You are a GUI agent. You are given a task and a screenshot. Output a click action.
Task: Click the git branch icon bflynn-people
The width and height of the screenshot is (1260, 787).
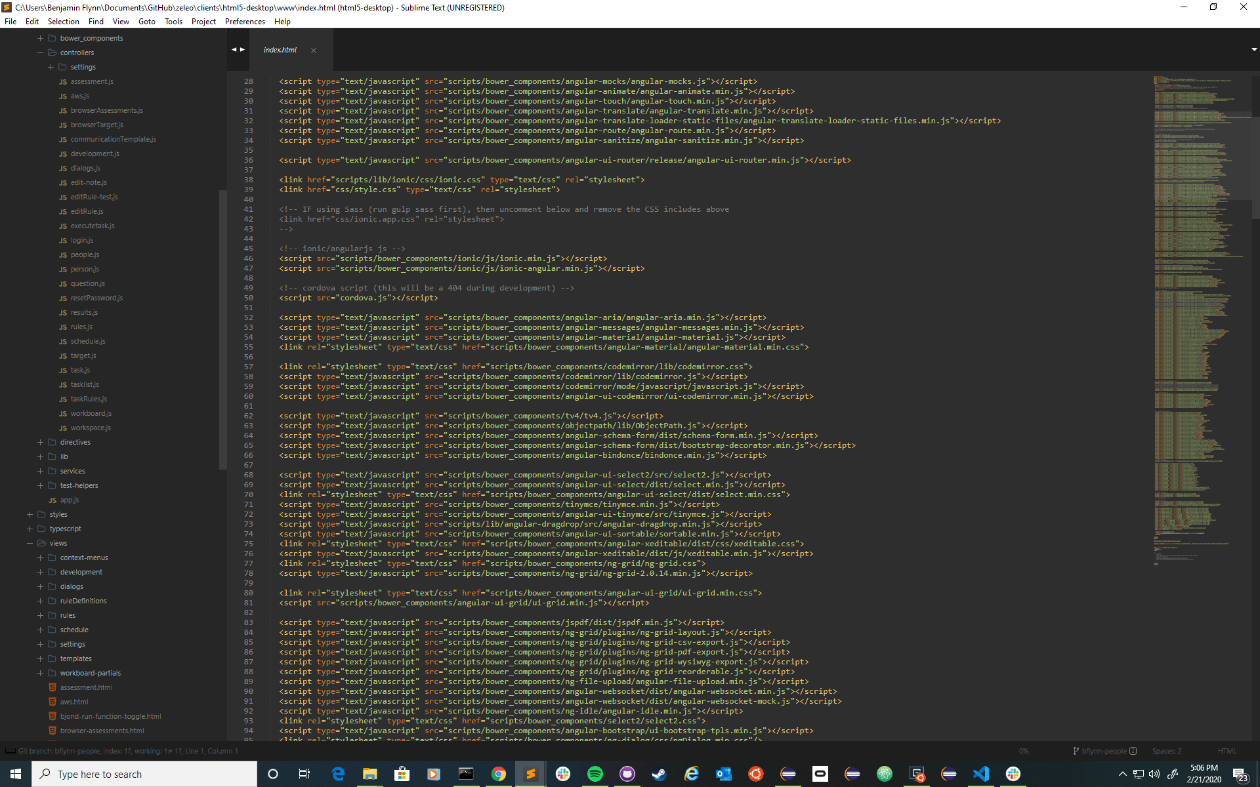pos(1076,751)
